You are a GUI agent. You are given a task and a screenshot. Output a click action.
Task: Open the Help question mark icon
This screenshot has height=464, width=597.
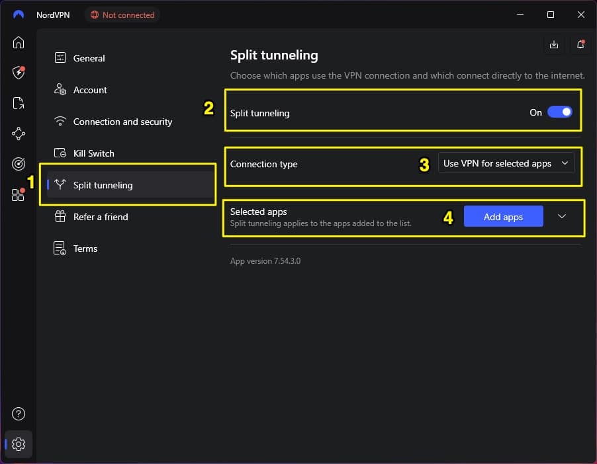pyautogui.click(x=19, y=414)
